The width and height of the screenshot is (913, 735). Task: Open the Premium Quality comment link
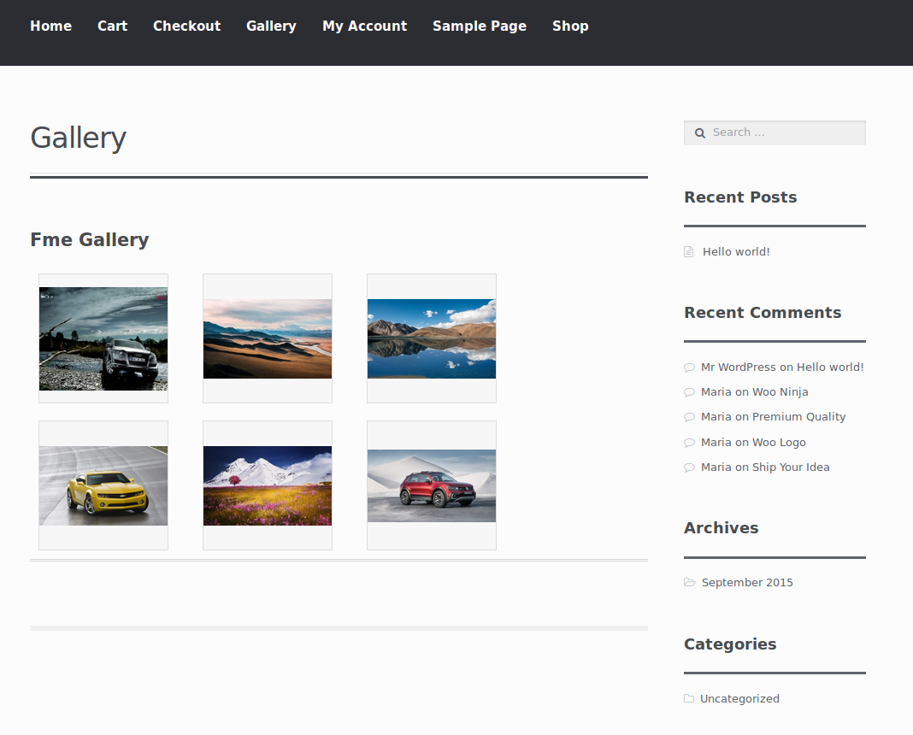(798, 417)
